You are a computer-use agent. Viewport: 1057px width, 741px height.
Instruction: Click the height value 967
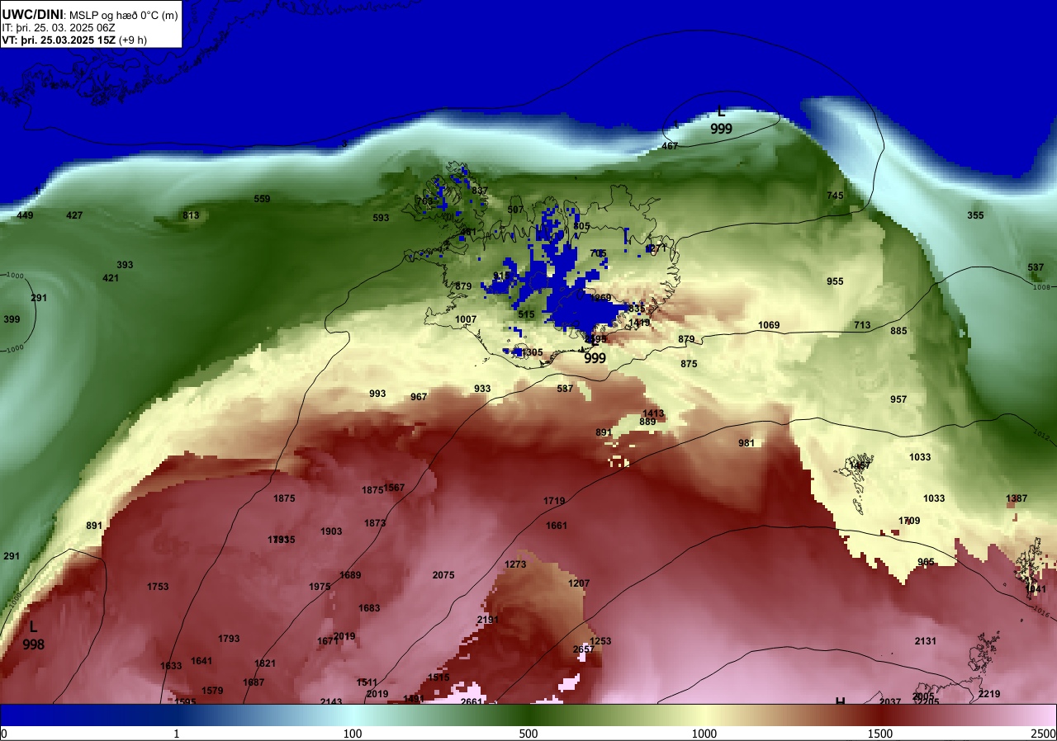[419, 397]
